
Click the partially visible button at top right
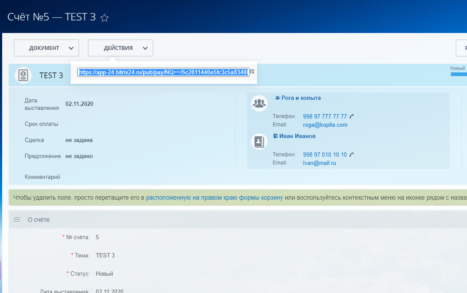click(x=461, y=48)
